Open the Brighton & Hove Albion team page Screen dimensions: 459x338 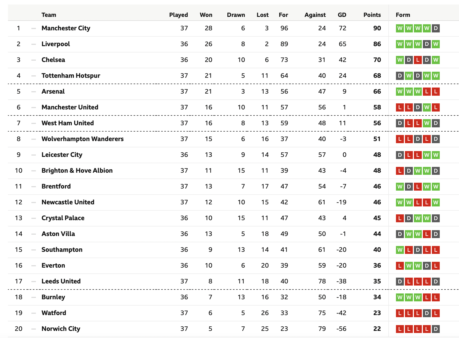coord(77,171)
